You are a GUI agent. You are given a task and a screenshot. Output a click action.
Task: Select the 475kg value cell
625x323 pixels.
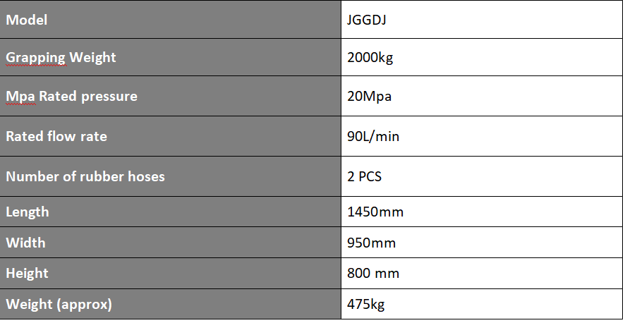click(x=482, y=304)
